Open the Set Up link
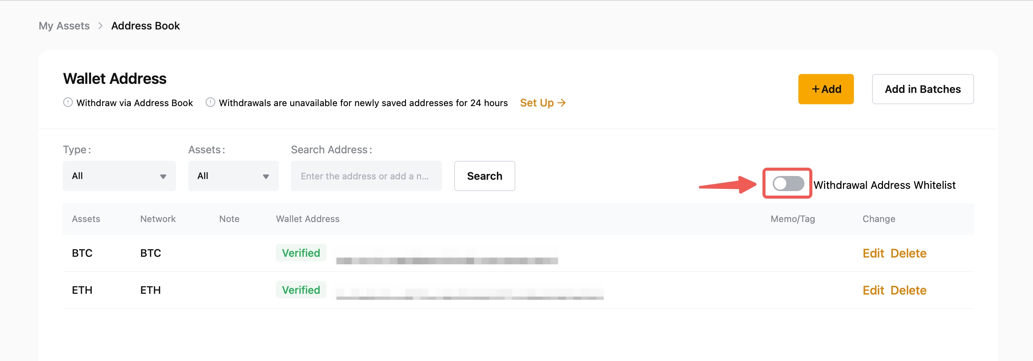This screenshot has height=361, width=1033. 542,103
